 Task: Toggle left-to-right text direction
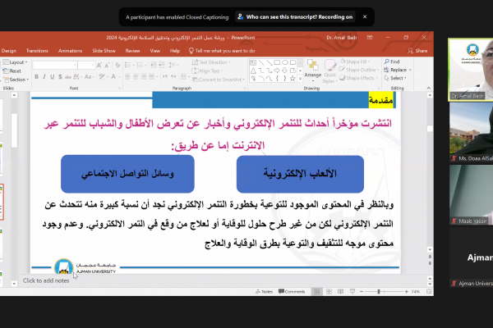click(x=165, y=76)
